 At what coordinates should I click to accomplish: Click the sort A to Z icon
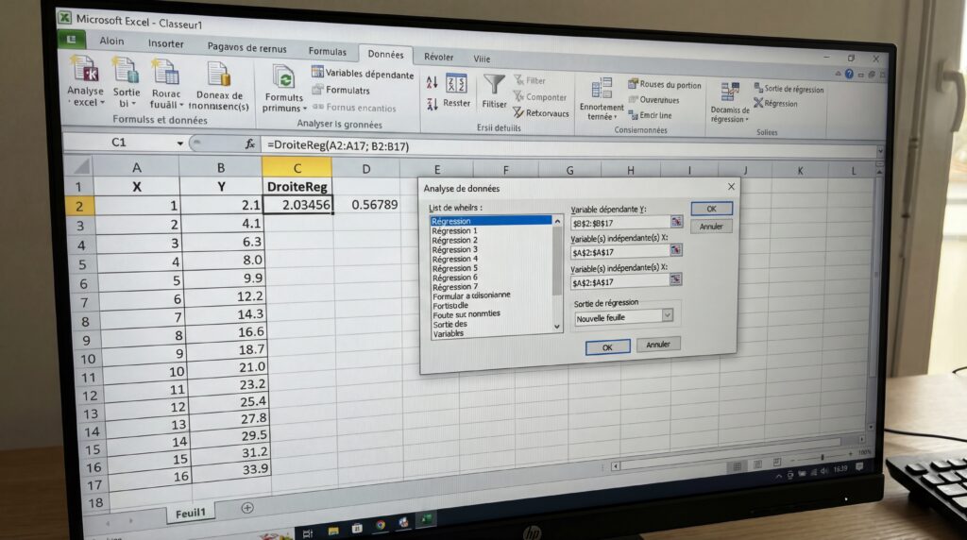[x=433, y=82]
